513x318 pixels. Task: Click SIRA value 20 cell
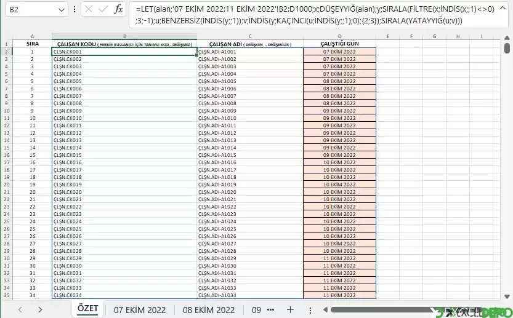click(x=32, y=192)
